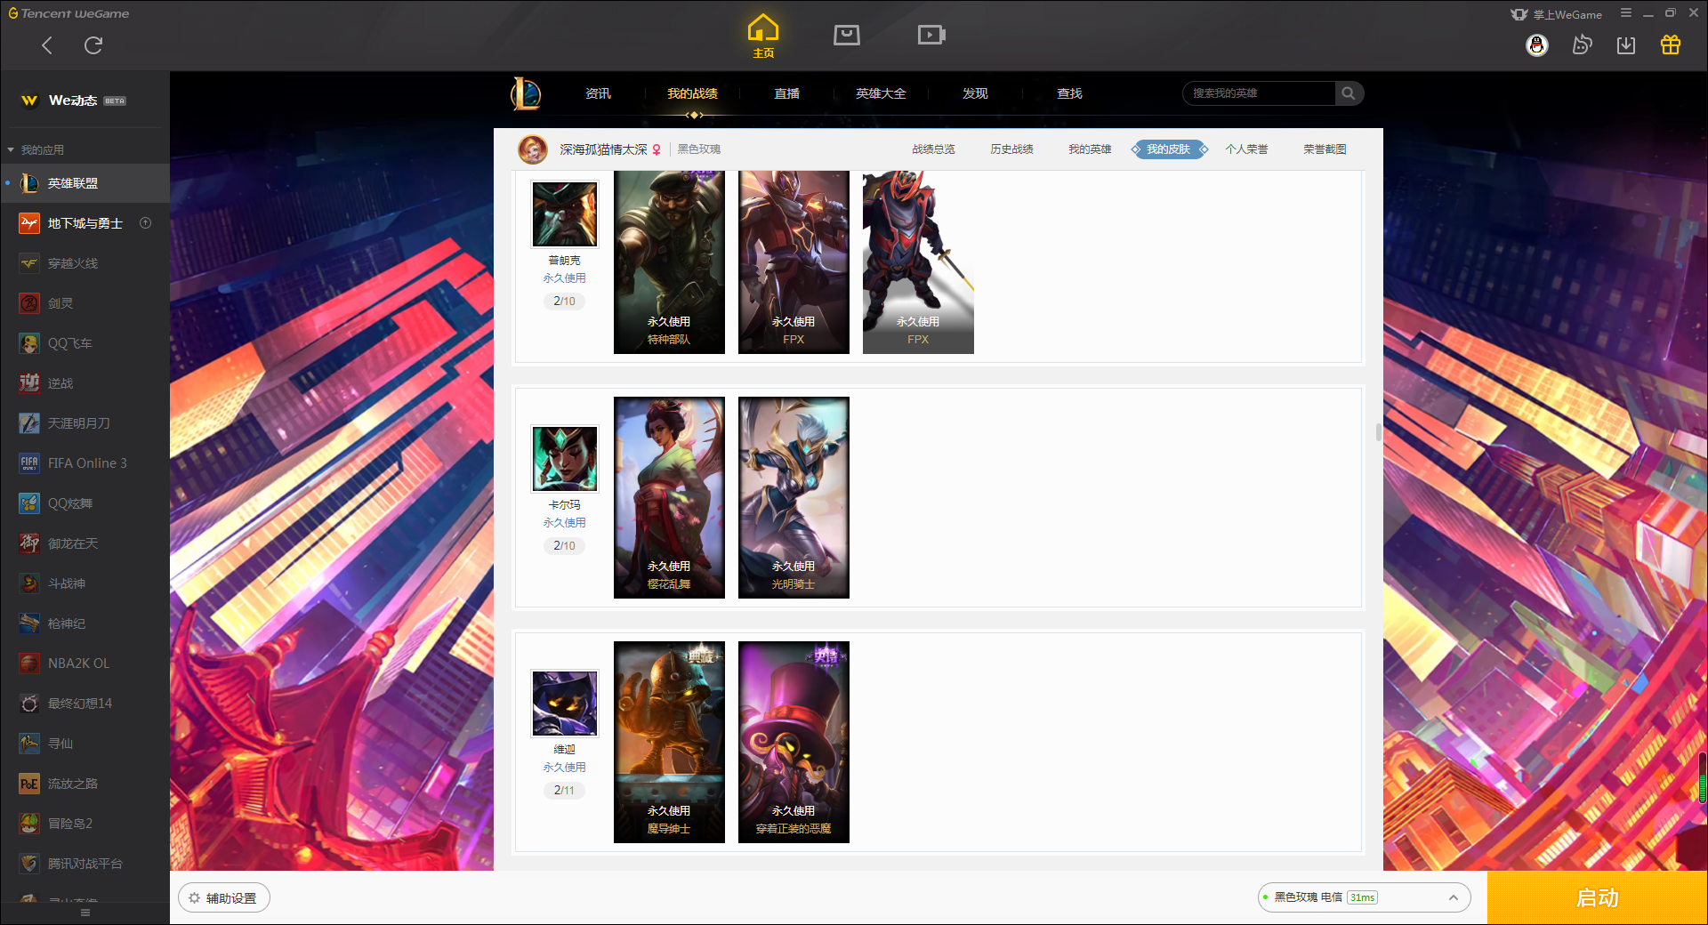Open 掌上WeGame link
The width and height of the screenshot is (1708, 925).
1557,14
